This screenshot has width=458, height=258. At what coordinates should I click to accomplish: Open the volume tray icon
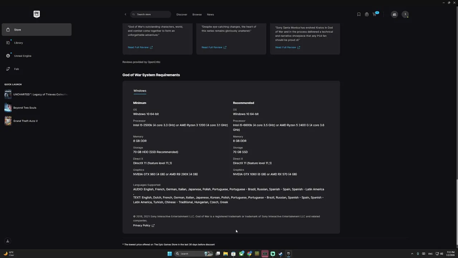coord(442,254)
